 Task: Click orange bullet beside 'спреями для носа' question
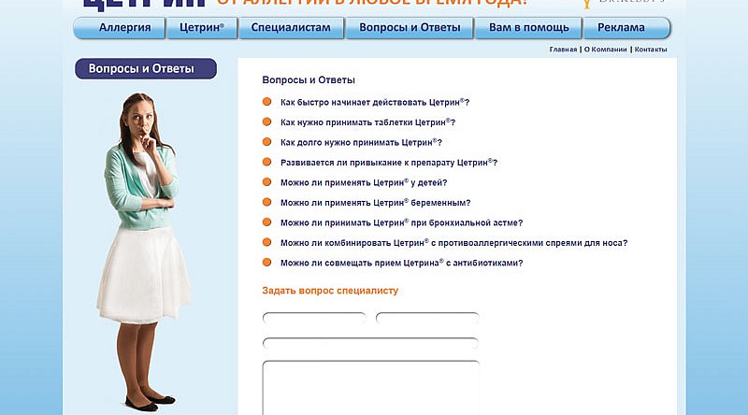click(x=266, y=242)
